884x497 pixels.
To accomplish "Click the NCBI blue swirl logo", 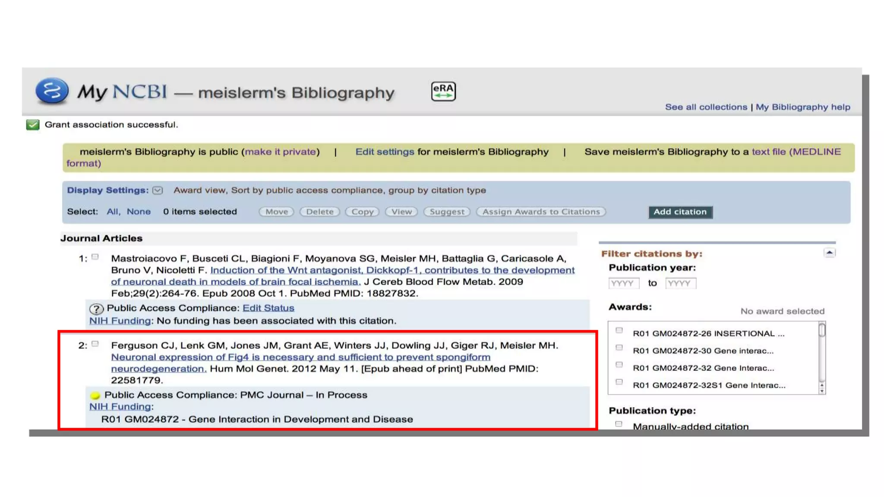I will pyautogui.click(x=52, y=91).
